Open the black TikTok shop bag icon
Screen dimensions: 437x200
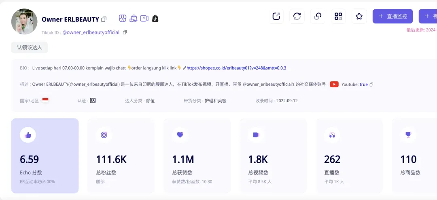coord(155,19)
